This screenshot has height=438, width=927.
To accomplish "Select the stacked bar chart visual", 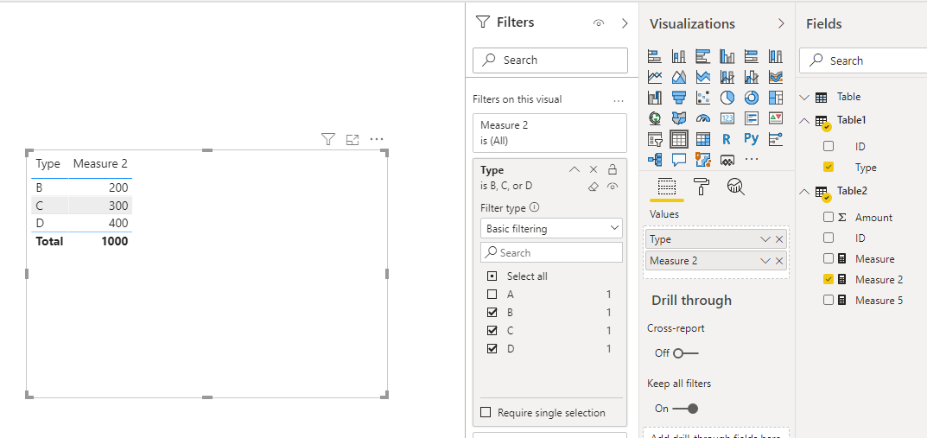I will pyautogui.click(x=655, y=57).
